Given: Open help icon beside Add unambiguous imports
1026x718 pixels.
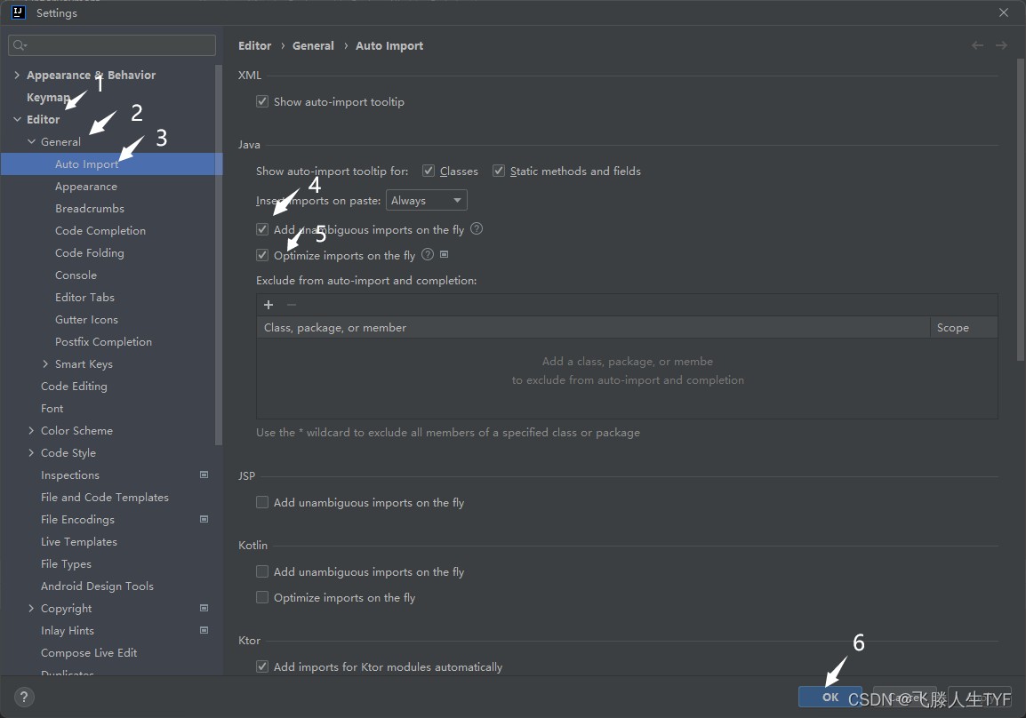Looking at the screenshot, I should 477,229.
